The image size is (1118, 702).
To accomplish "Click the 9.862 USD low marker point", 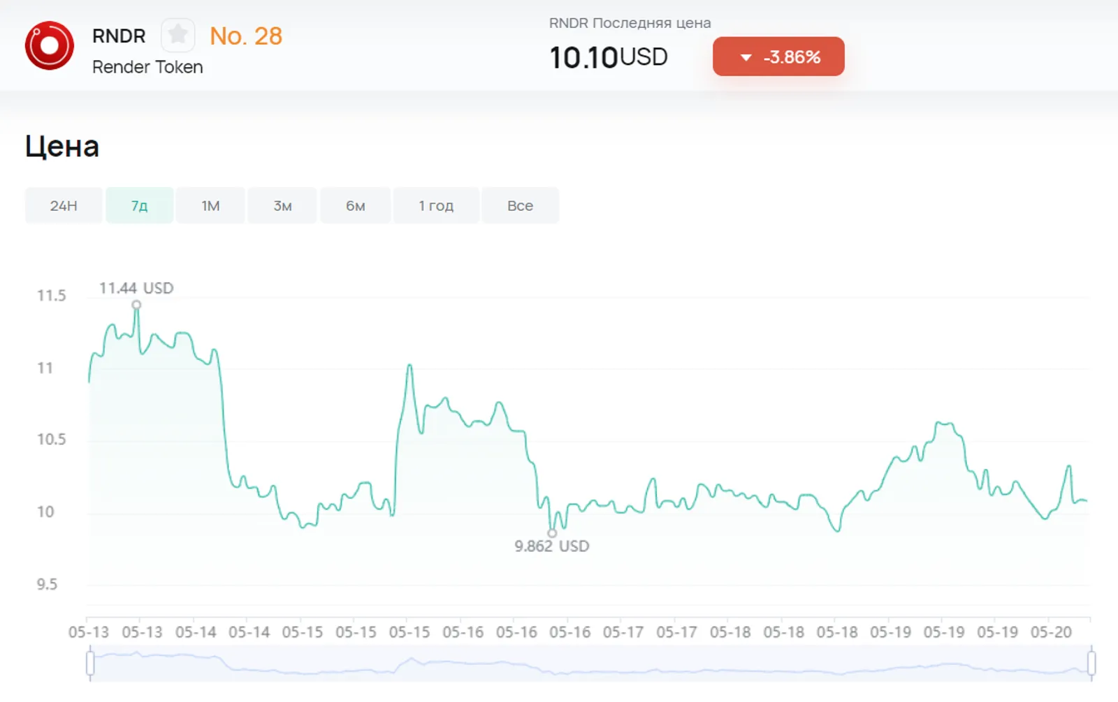I will click(552, 533).
